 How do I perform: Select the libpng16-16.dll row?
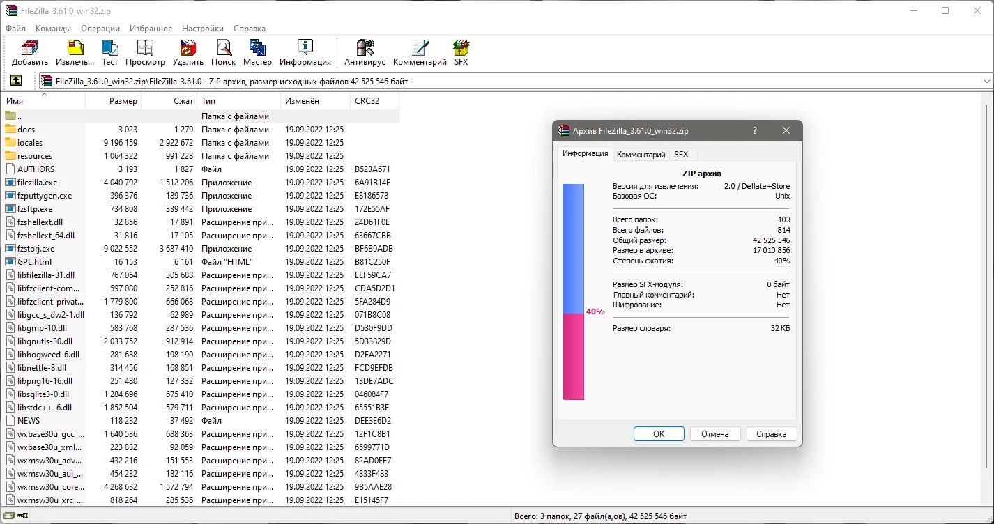[x=201, y=380]
